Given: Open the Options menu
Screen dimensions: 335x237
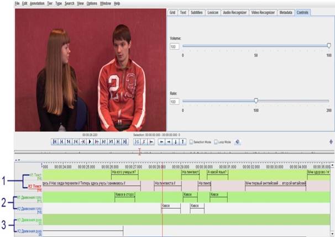Looking at the screenshot, I should tap(92, 3).
